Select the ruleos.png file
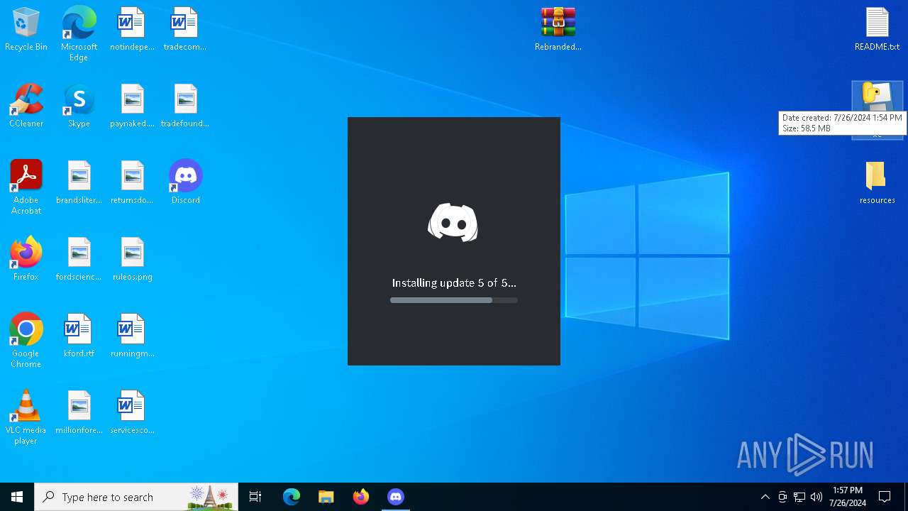 click(x=132, y=260)
